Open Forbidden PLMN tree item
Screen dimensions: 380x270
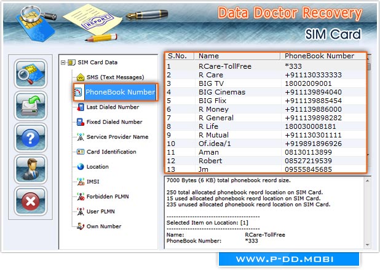coord(108,196)
